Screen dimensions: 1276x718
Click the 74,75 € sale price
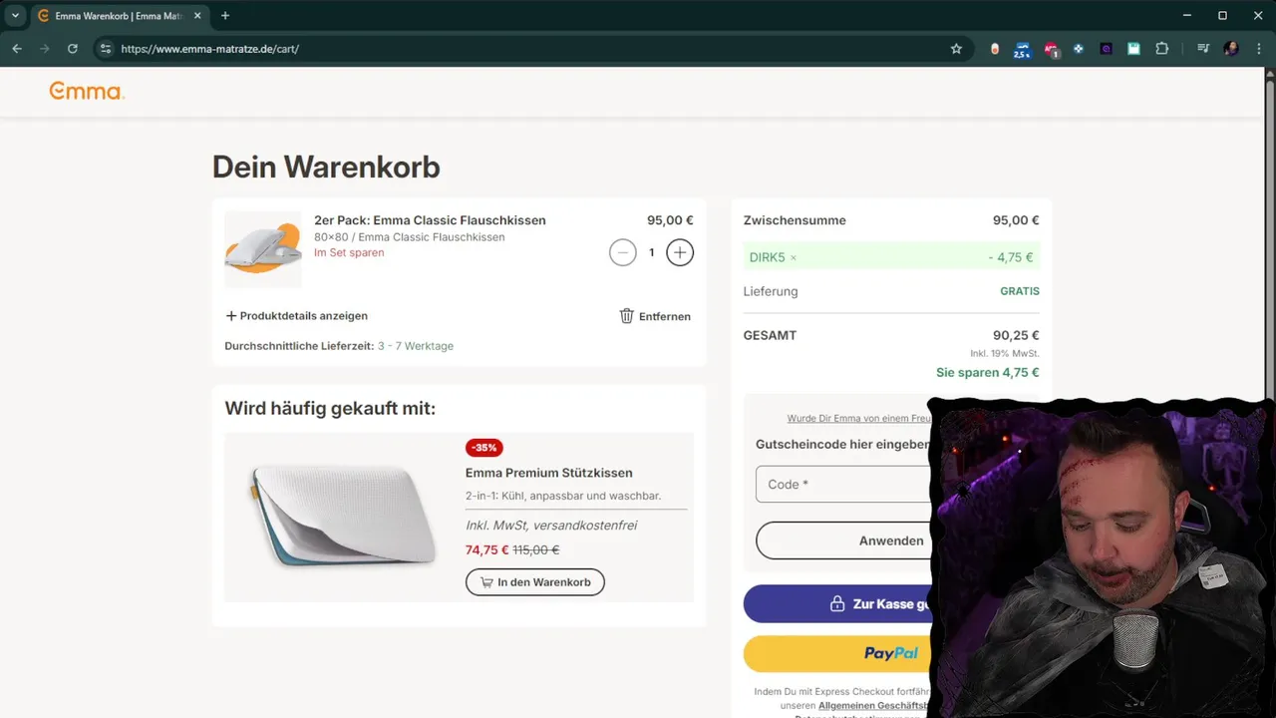tap(486, 549)
